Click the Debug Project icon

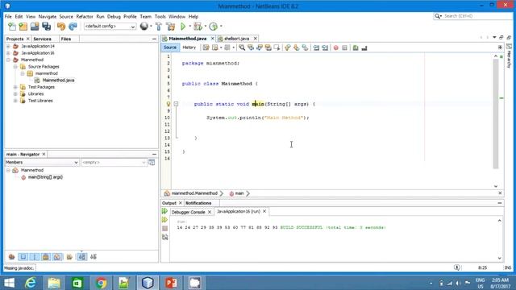198,27
